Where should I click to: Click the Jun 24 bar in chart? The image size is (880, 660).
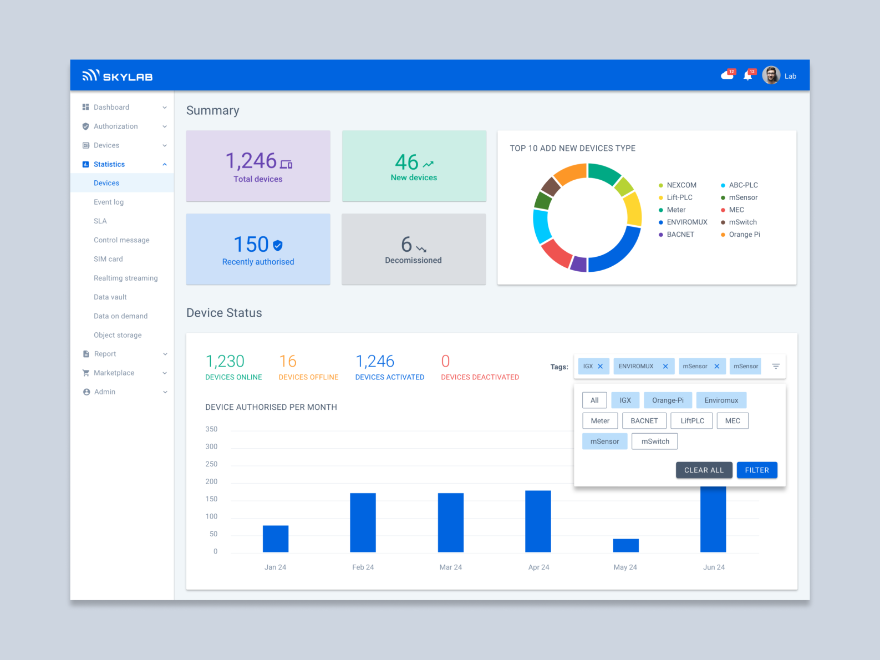pyautogui.click(x=713, y=519)
